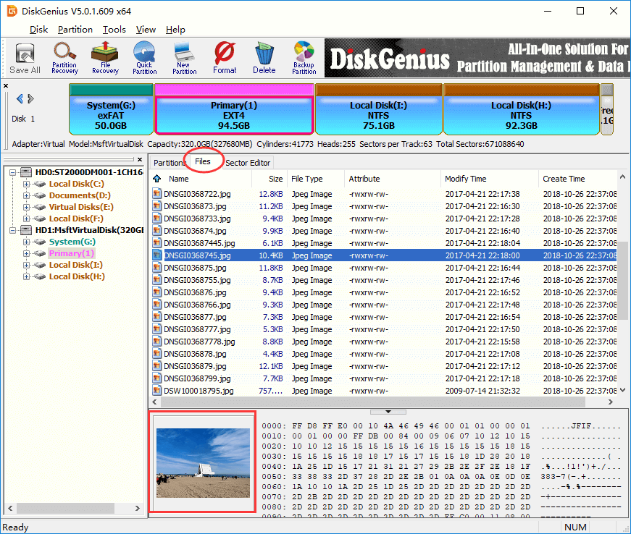Close the disk map panel
Viewport: 631px width, 534px height.
tap(6, 86)
